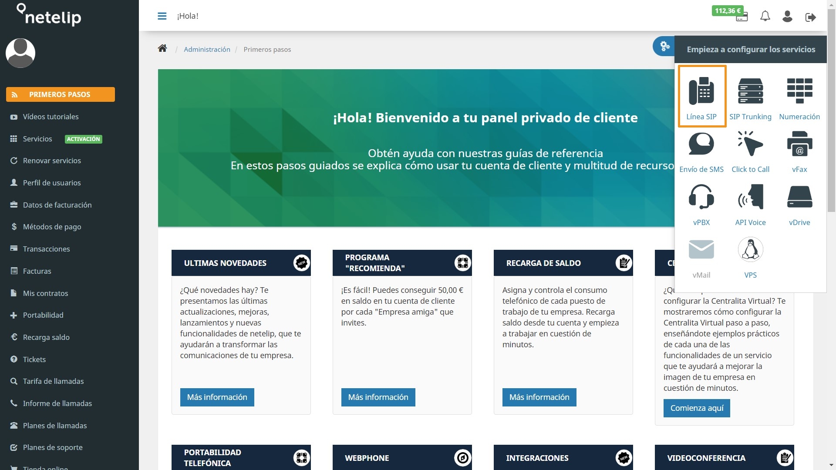Image resolution: width=836 pixels, height=470 pixels.
Task: Click Comienza aquí on Centralita Virtual
Action: click(x=697, y=407)
